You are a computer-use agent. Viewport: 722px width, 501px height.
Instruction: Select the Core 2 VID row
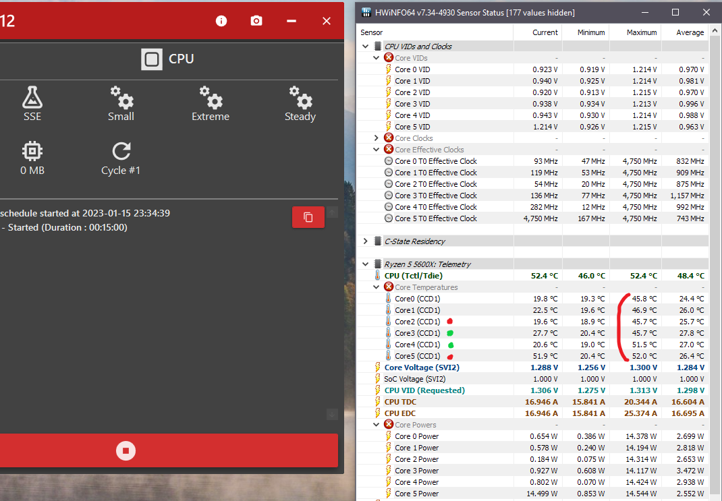tap(533, 92)
